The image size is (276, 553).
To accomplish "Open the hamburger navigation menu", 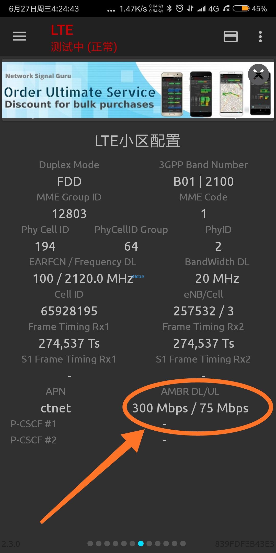I will [x=20, y=36].
